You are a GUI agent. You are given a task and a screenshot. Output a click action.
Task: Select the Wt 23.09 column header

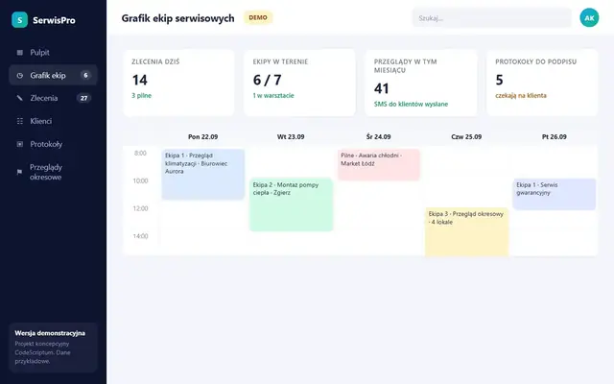[291, 136]
